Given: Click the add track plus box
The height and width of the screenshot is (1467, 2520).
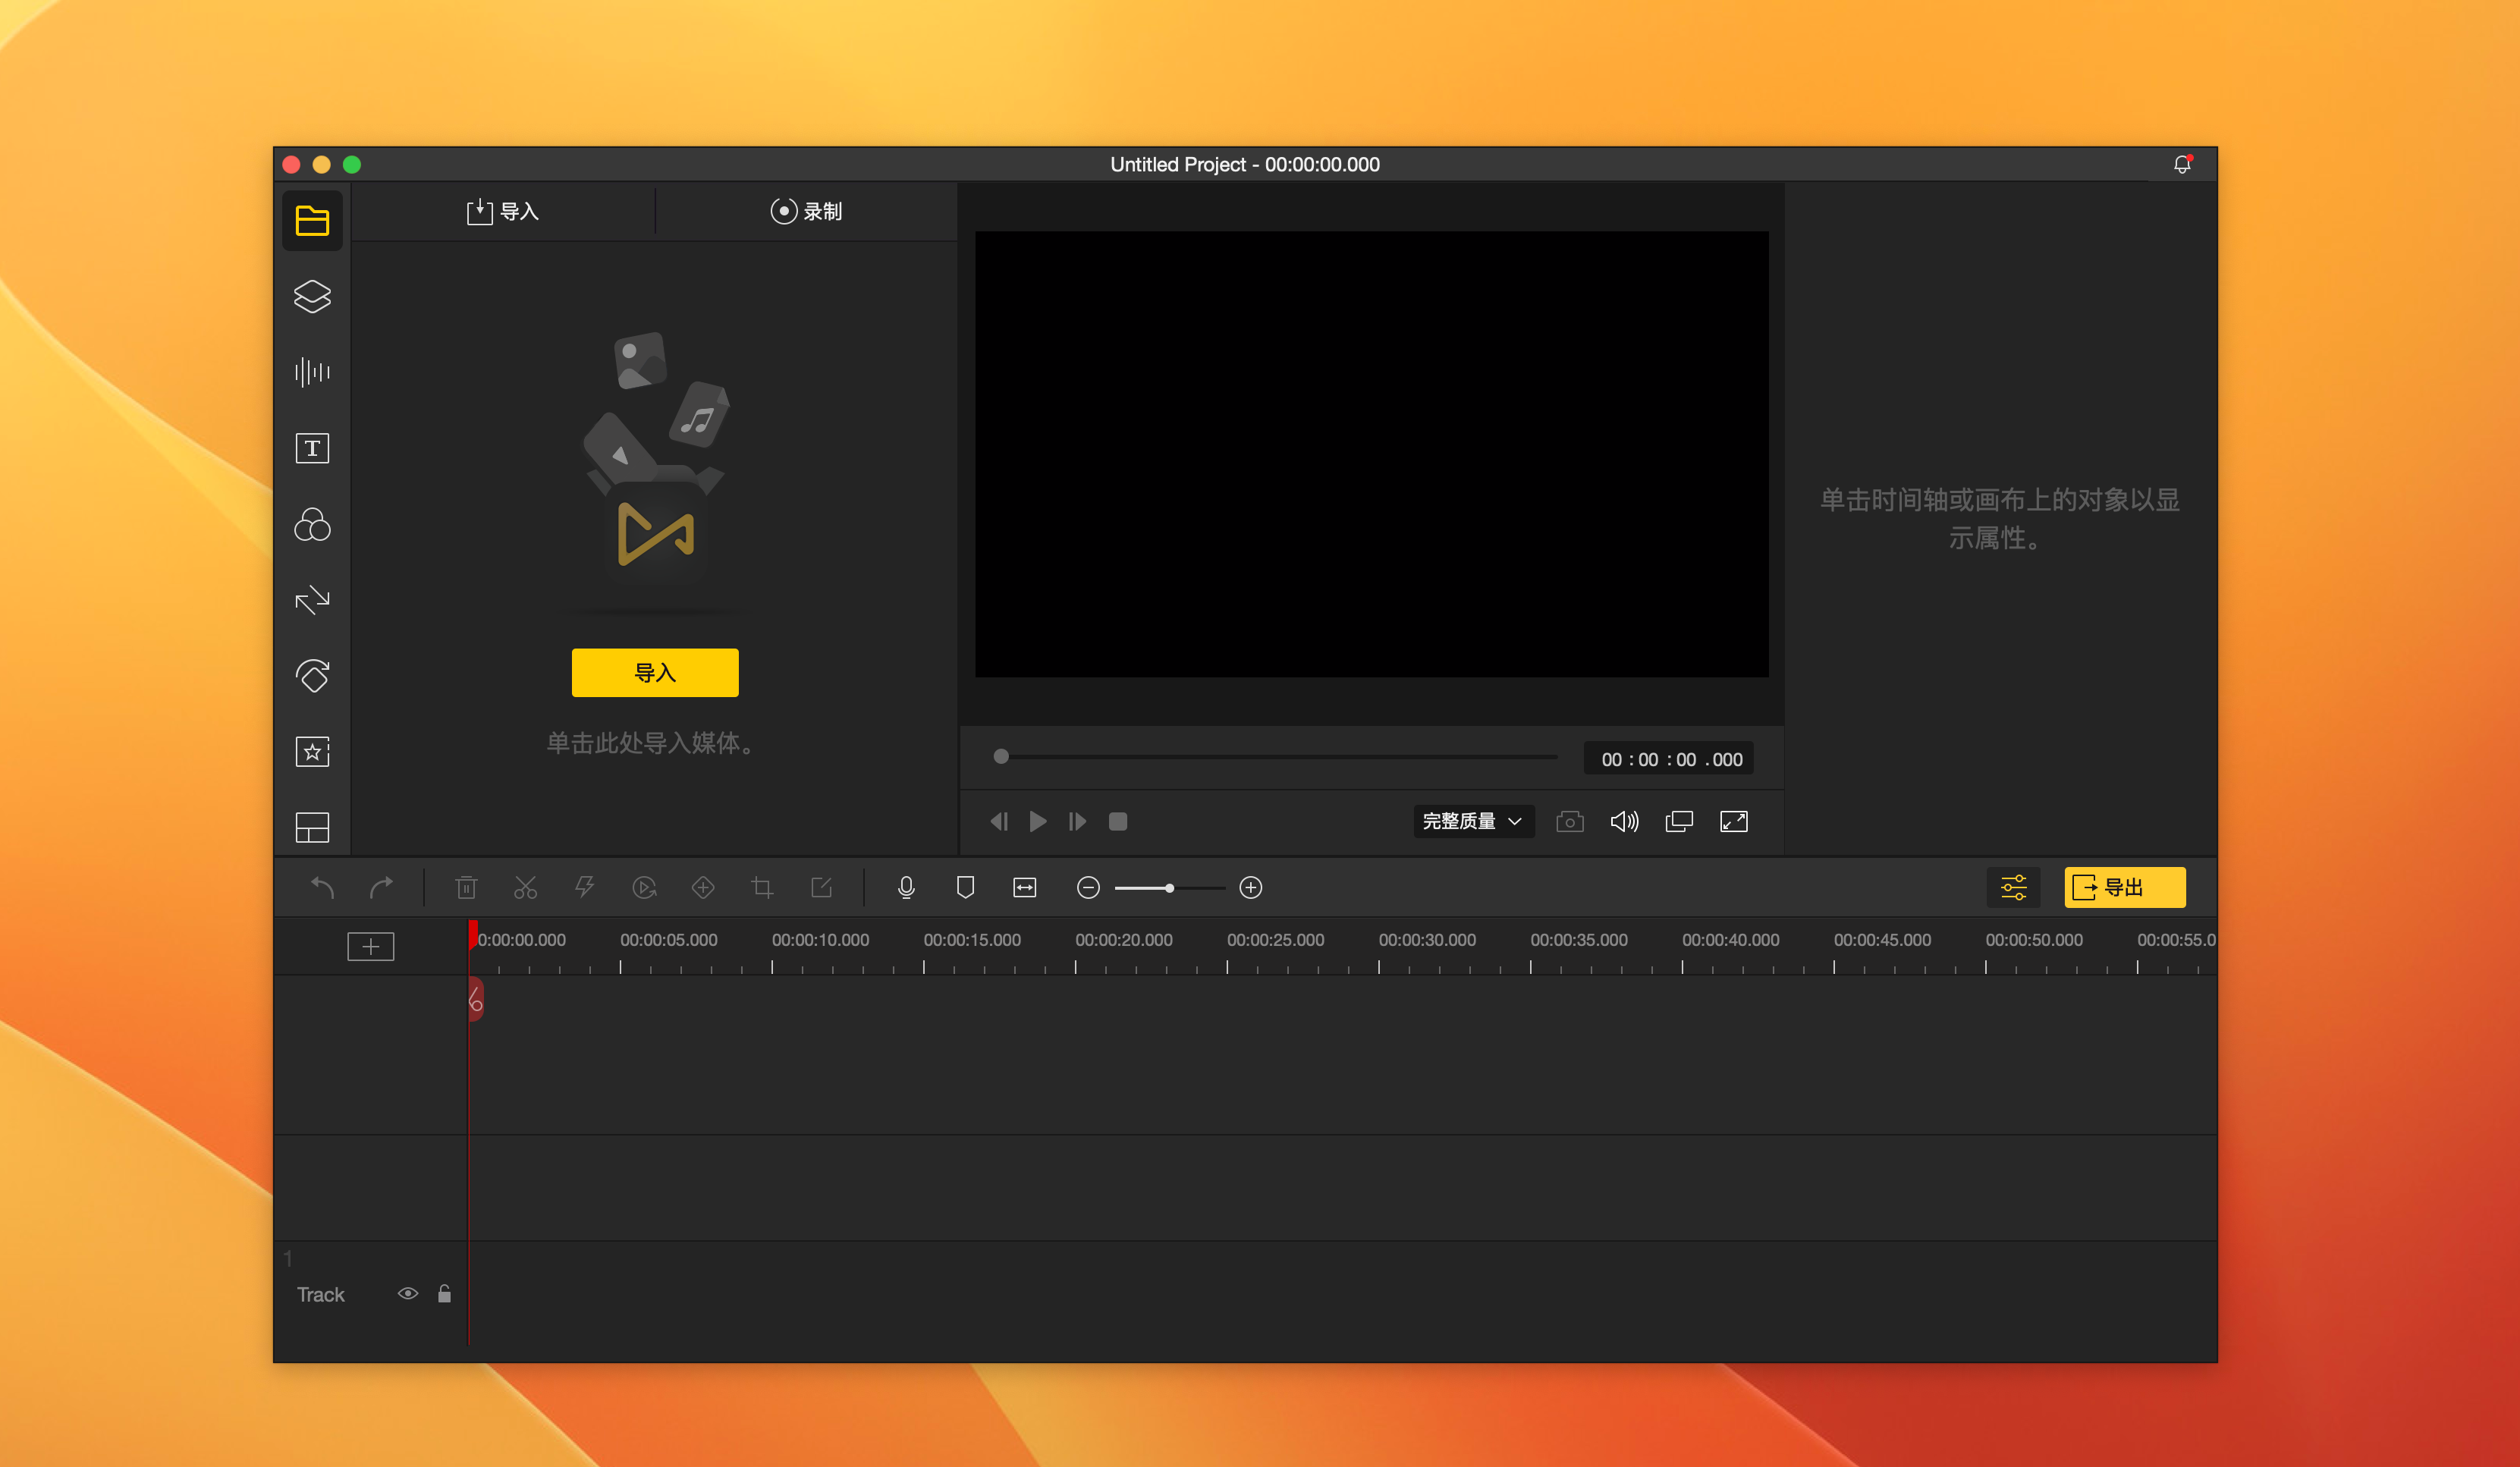Looking at the screenshot, I should (x=370, y=946).
